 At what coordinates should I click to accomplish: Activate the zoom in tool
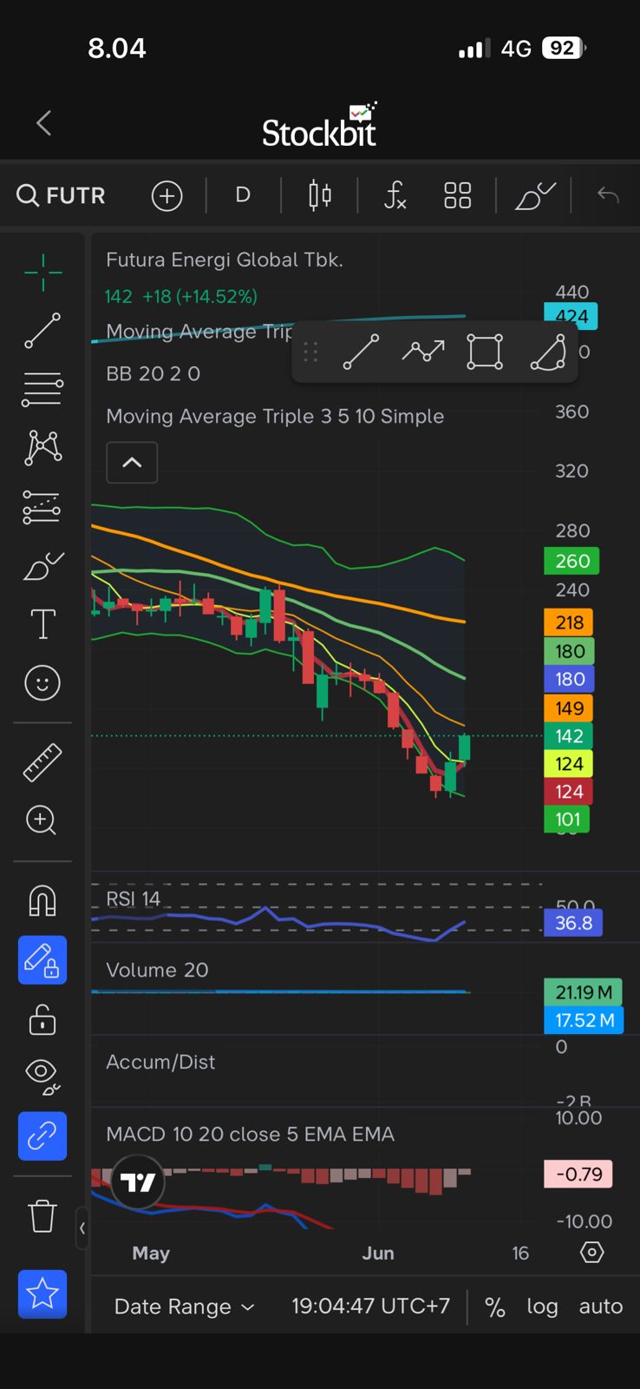point(42,820)
